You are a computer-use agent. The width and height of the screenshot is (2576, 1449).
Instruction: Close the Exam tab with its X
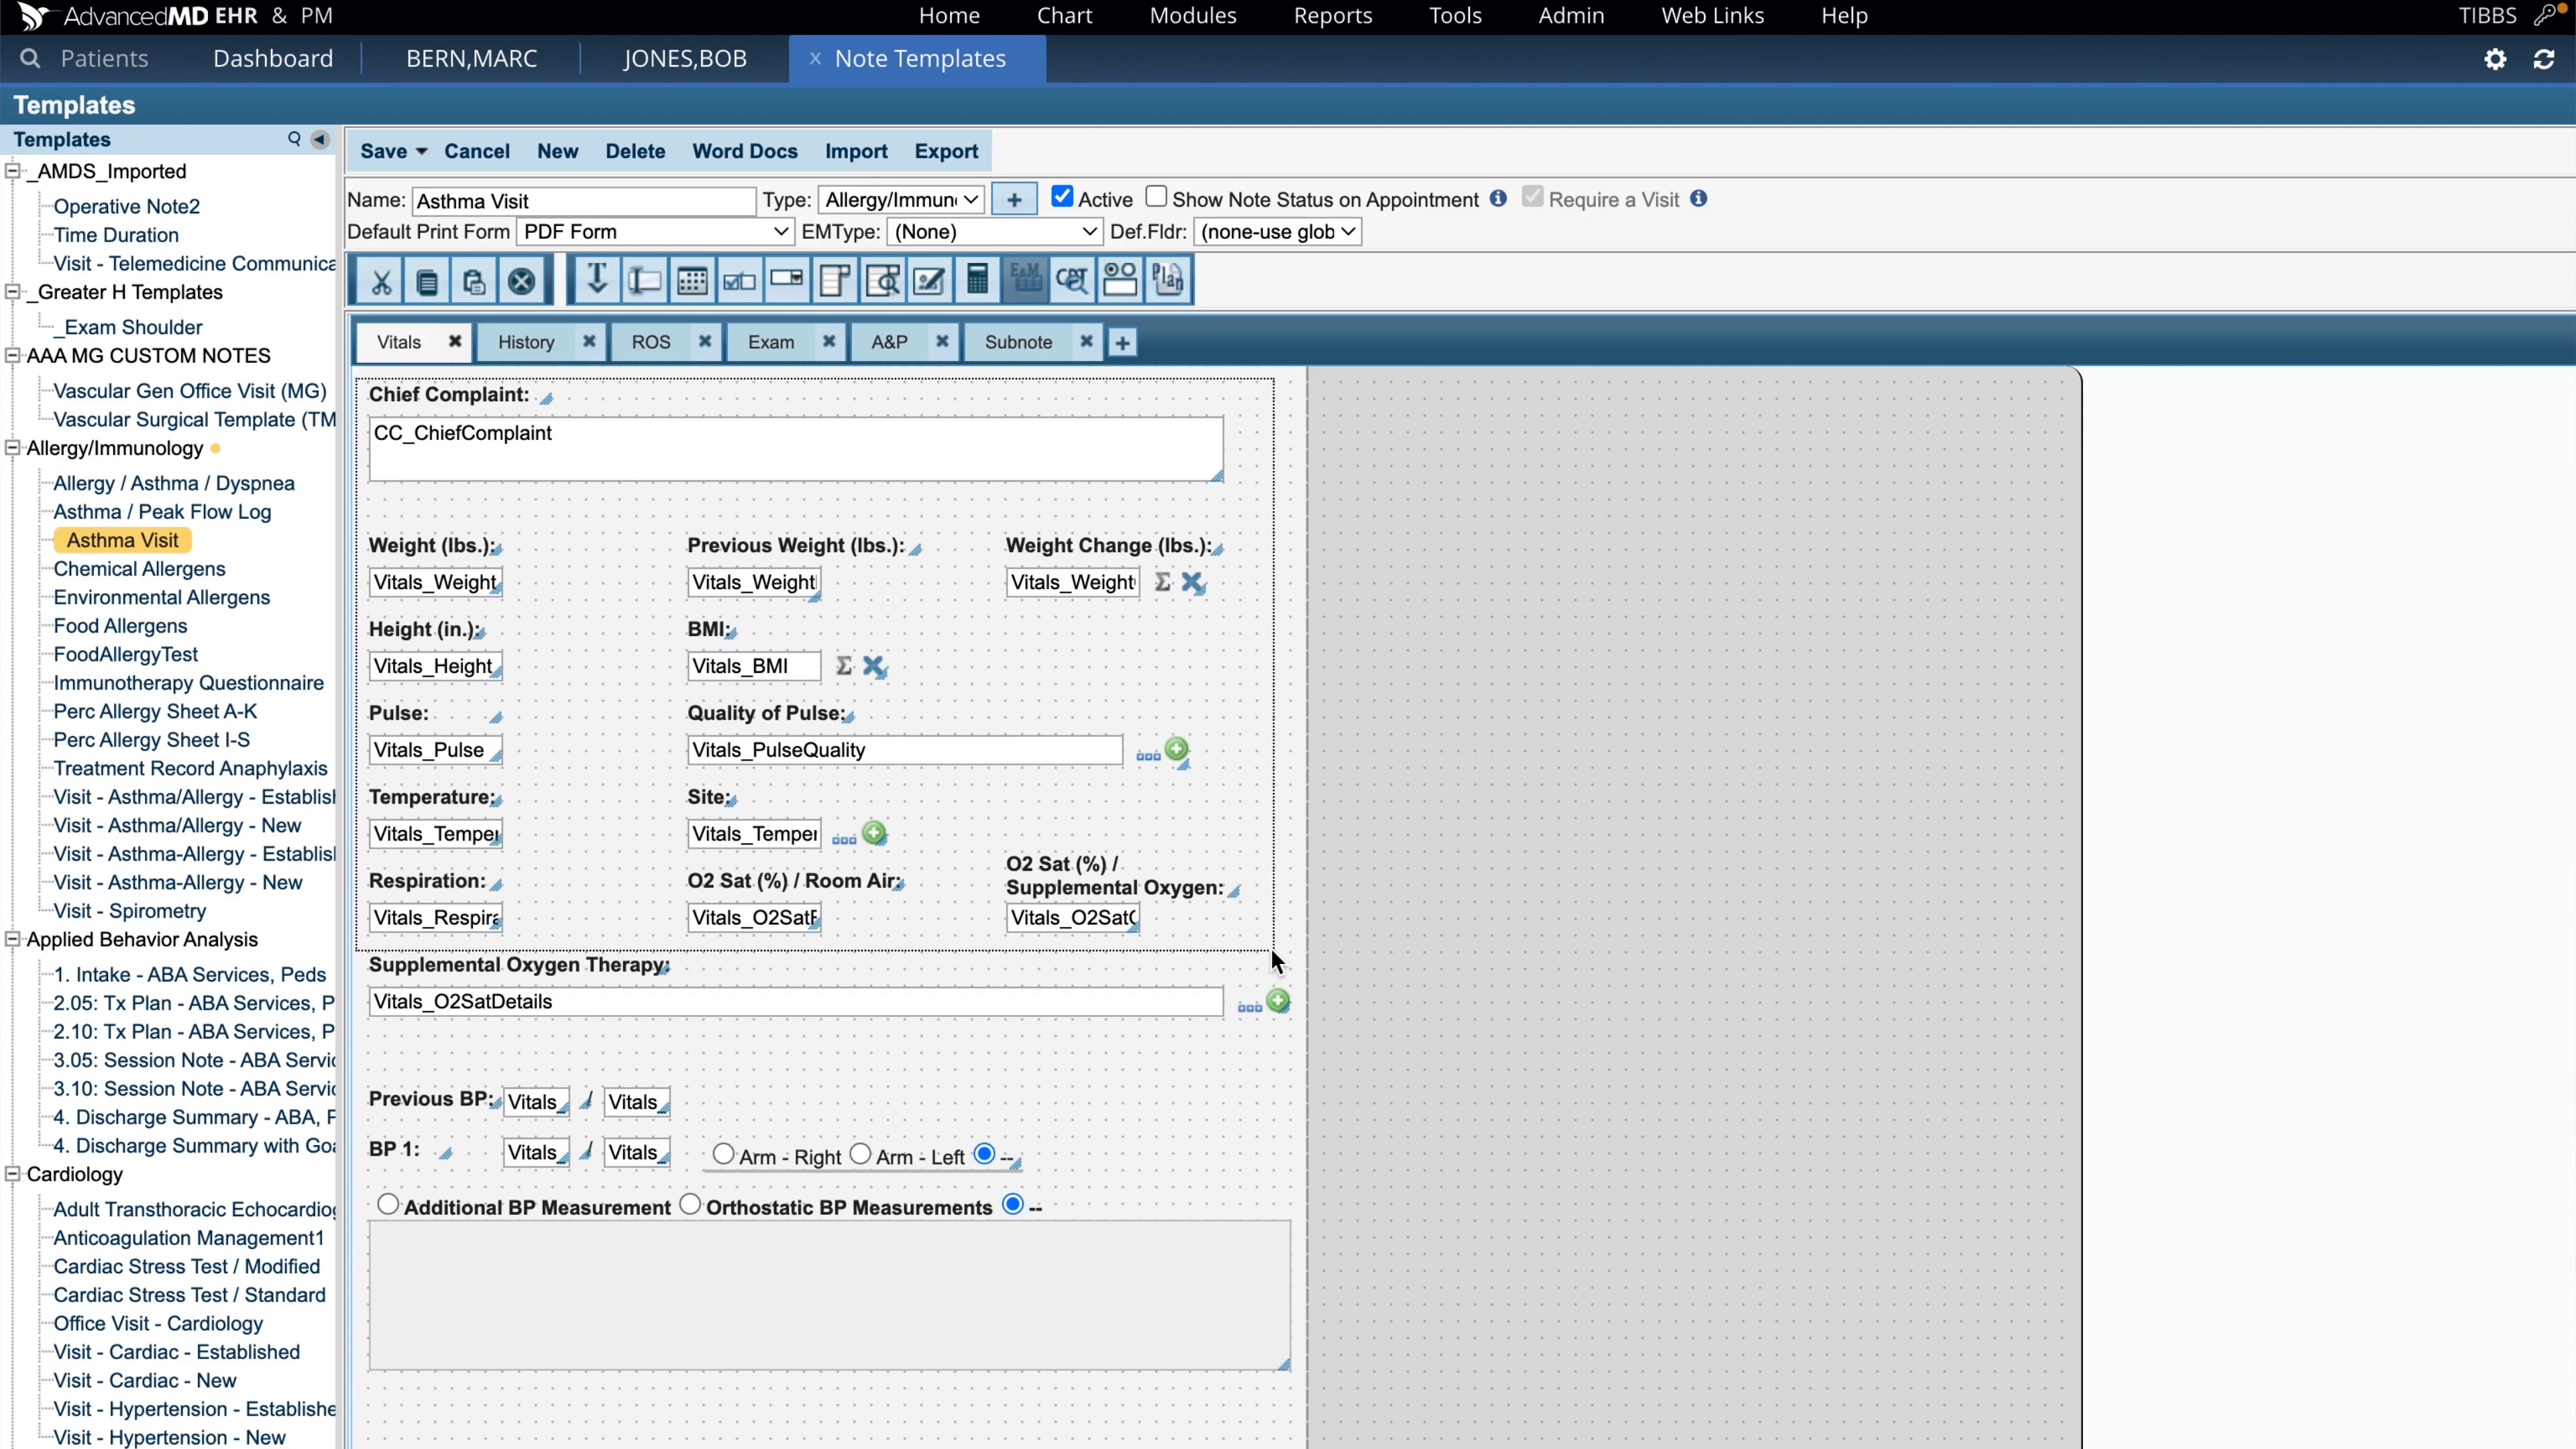829,341
